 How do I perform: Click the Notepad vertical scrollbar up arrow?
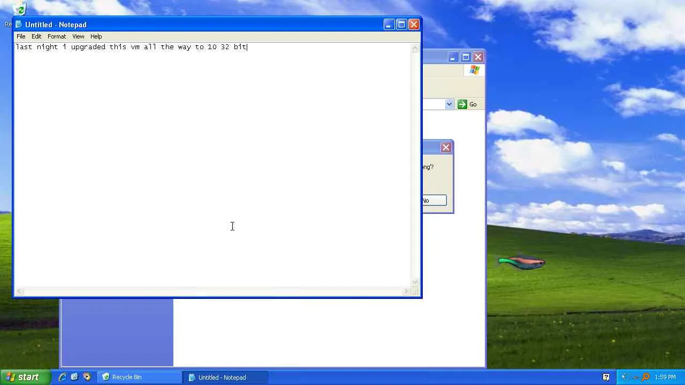tap(415, 48)
